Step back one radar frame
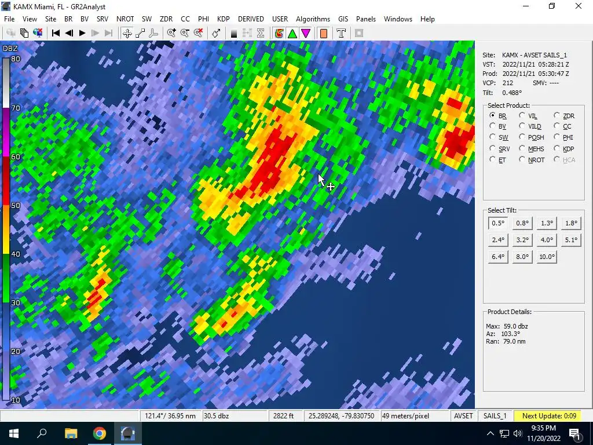The height and width of the screenshot is (445, 593). click(69, 33)
